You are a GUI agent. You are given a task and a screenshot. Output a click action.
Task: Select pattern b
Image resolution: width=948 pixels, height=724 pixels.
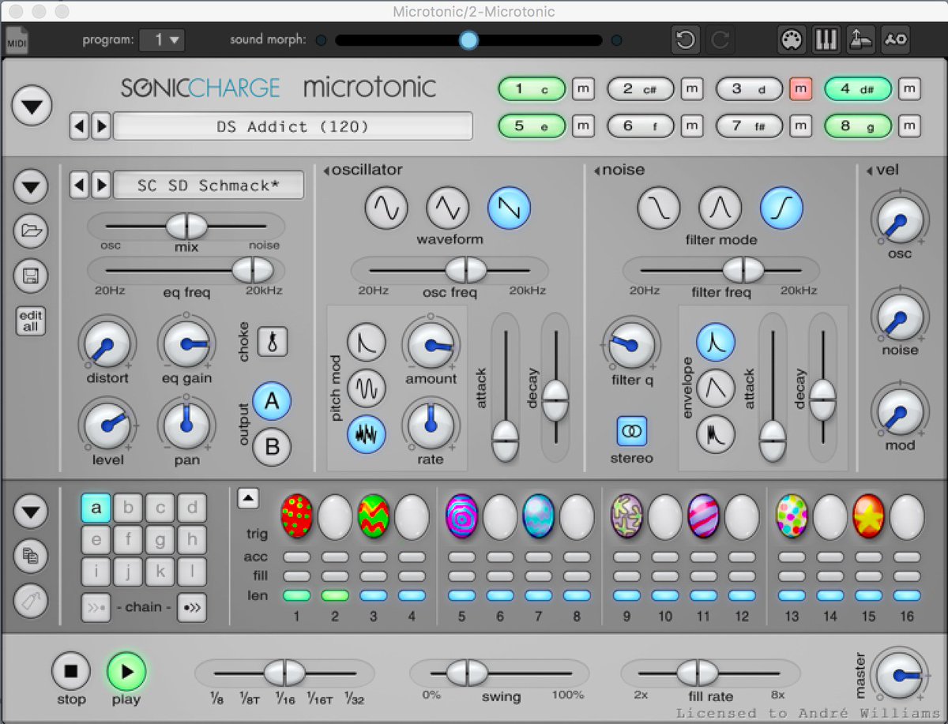pyautogui.click(x=128, y=508)
